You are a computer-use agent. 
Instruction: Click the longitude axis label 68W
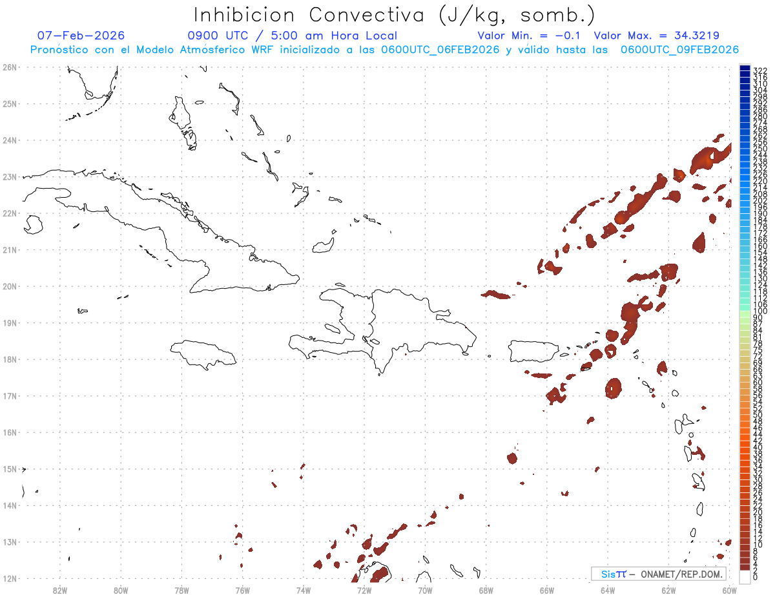pyautogui.click(x=486, y=590)
